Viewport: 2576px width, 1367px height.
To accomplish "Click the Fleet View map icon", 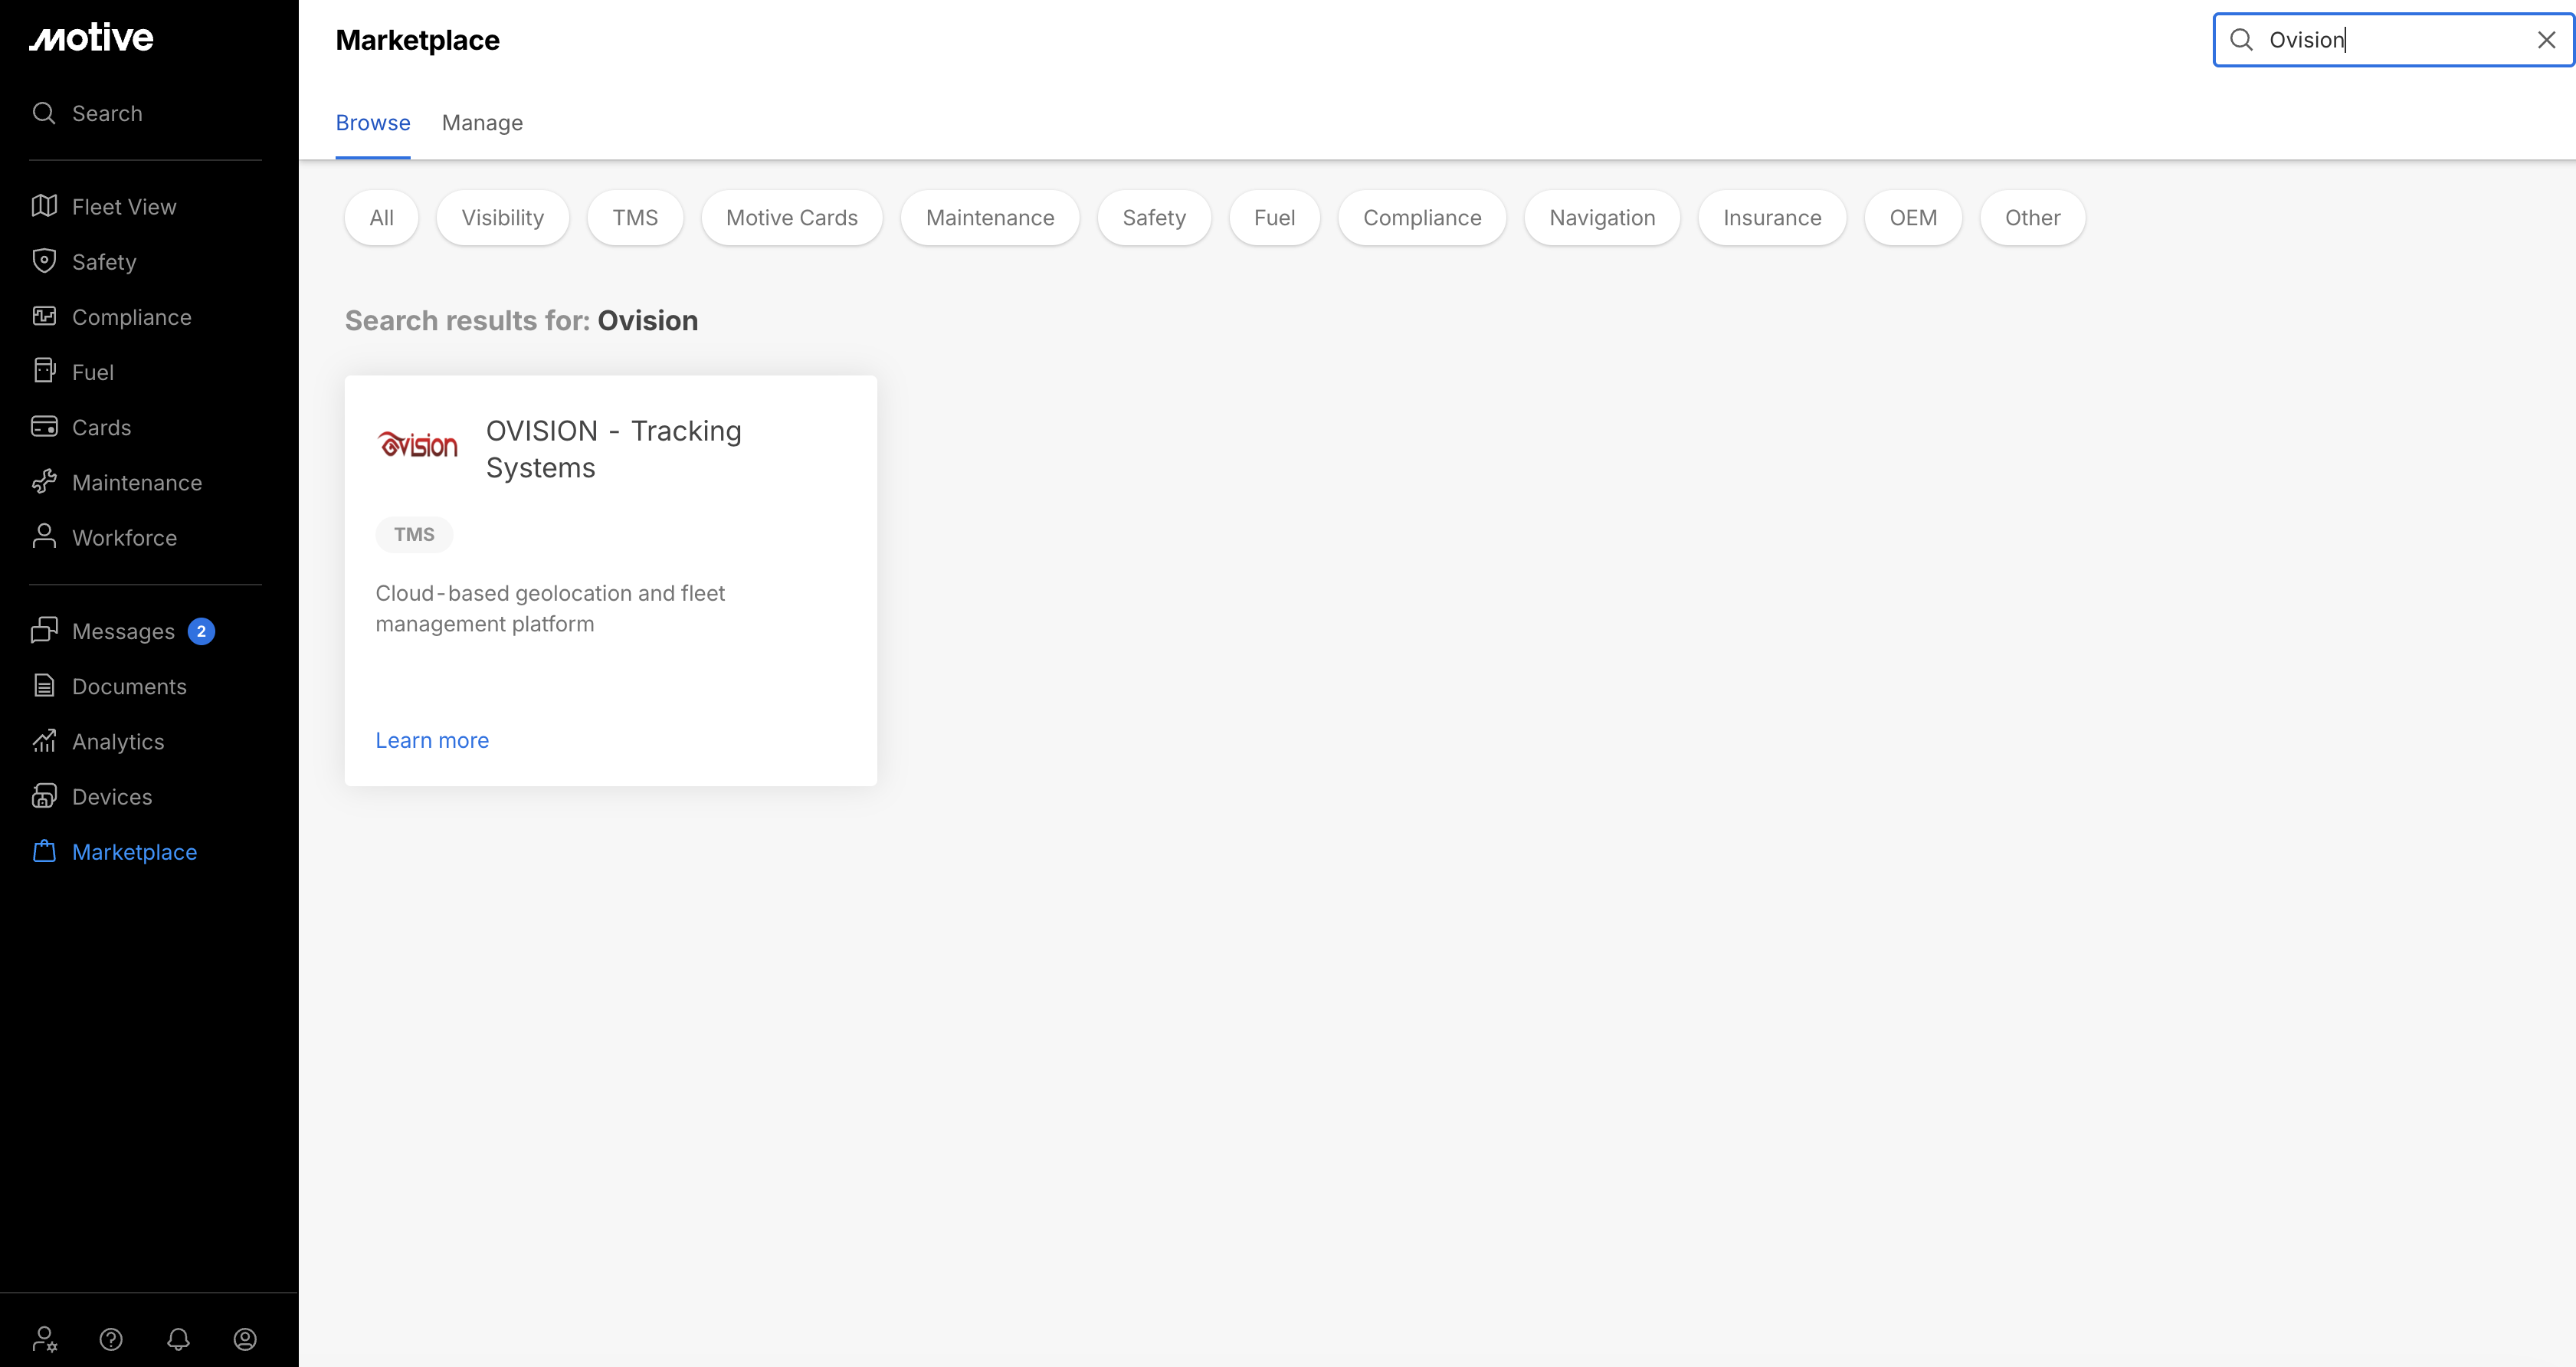I will [44, 206].
